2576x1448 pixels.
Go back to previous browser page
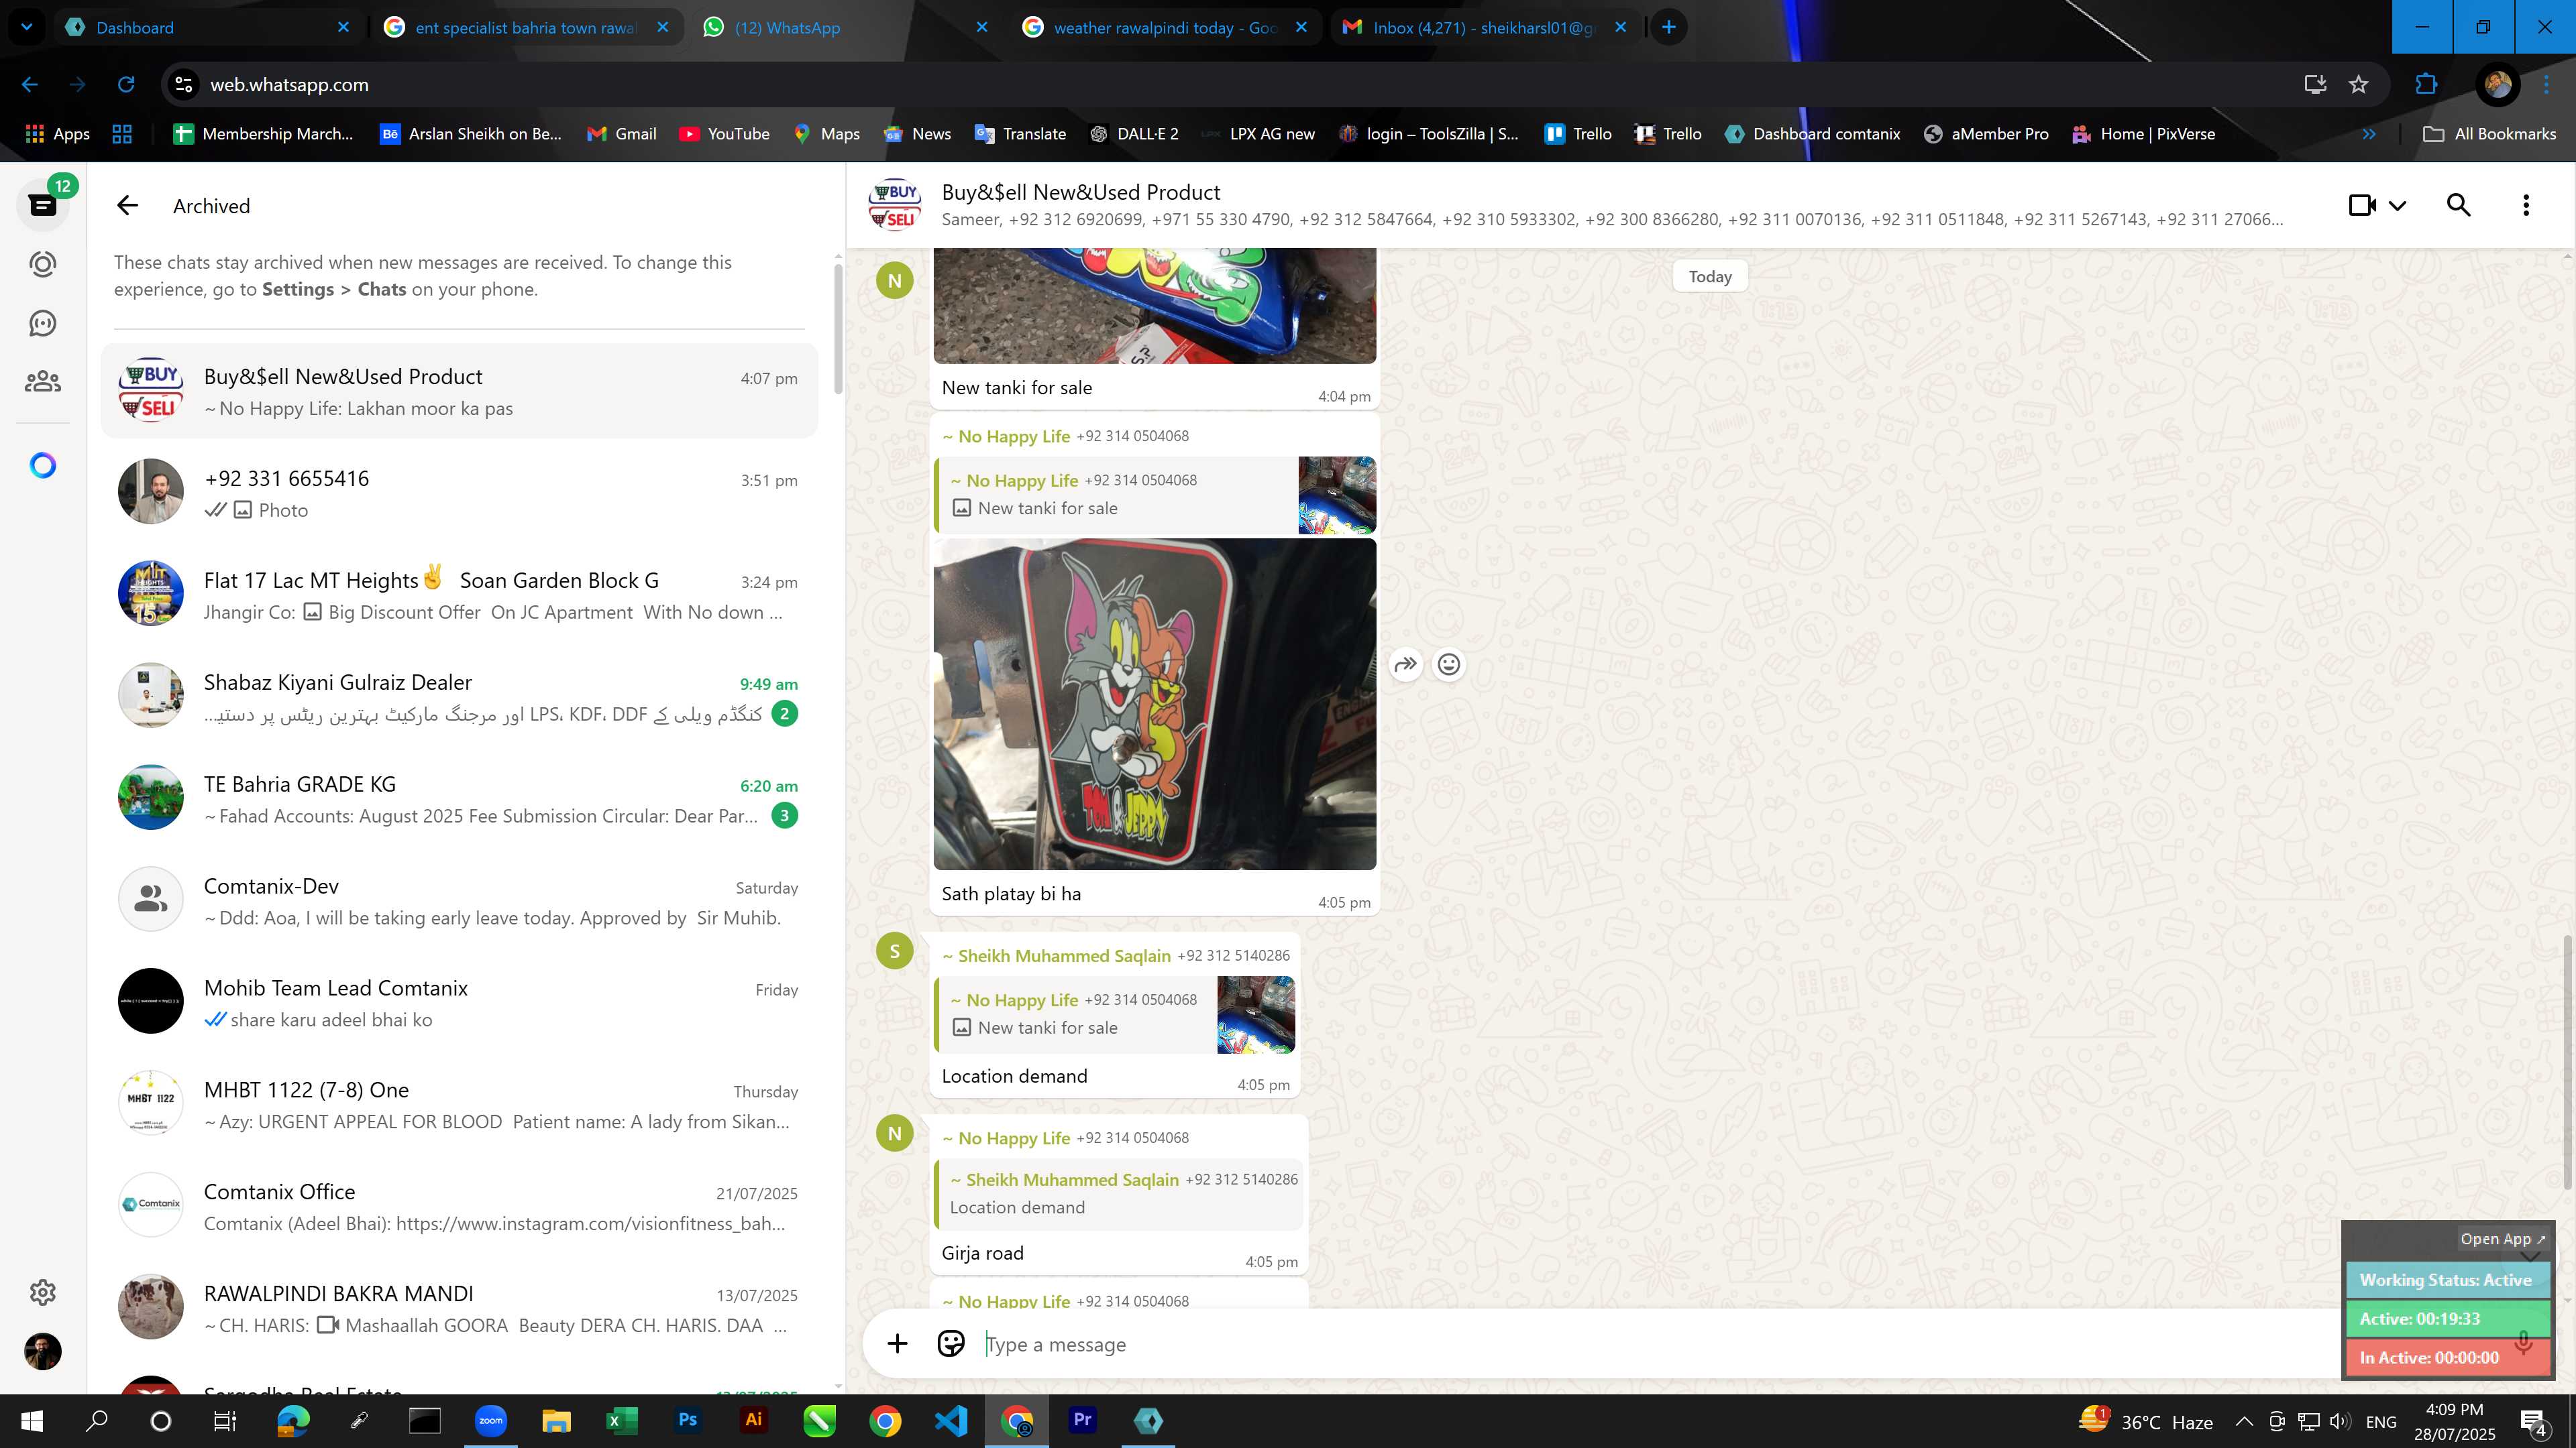click(30, 84)
